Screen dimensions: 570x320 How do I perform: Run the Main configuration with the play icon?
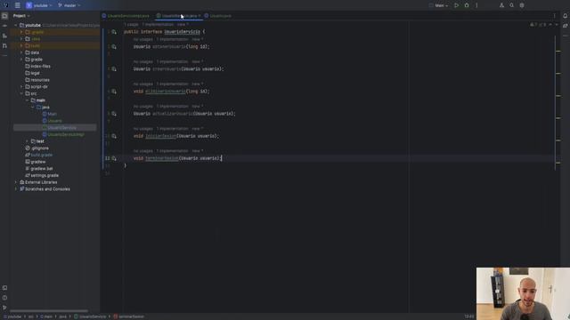tap(456, 5)
